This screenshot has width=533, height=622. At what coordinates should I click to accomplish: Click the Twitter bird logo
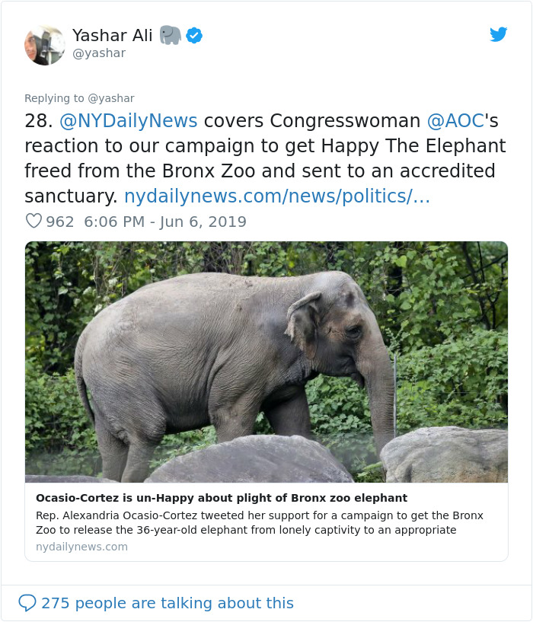pos(499,34)
